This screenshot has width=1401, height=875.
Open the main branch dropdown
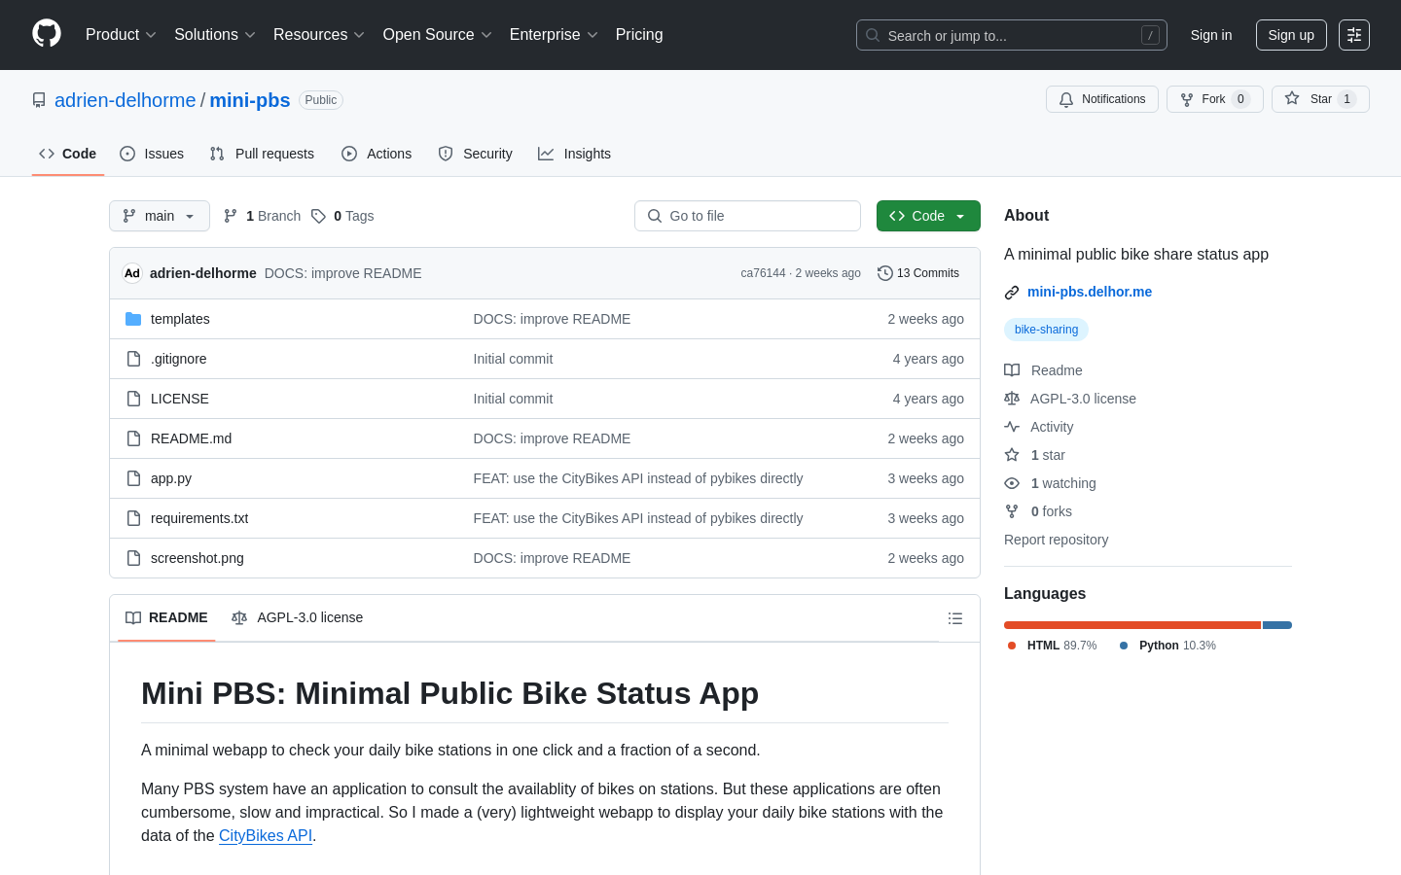(x=160, y=216)
